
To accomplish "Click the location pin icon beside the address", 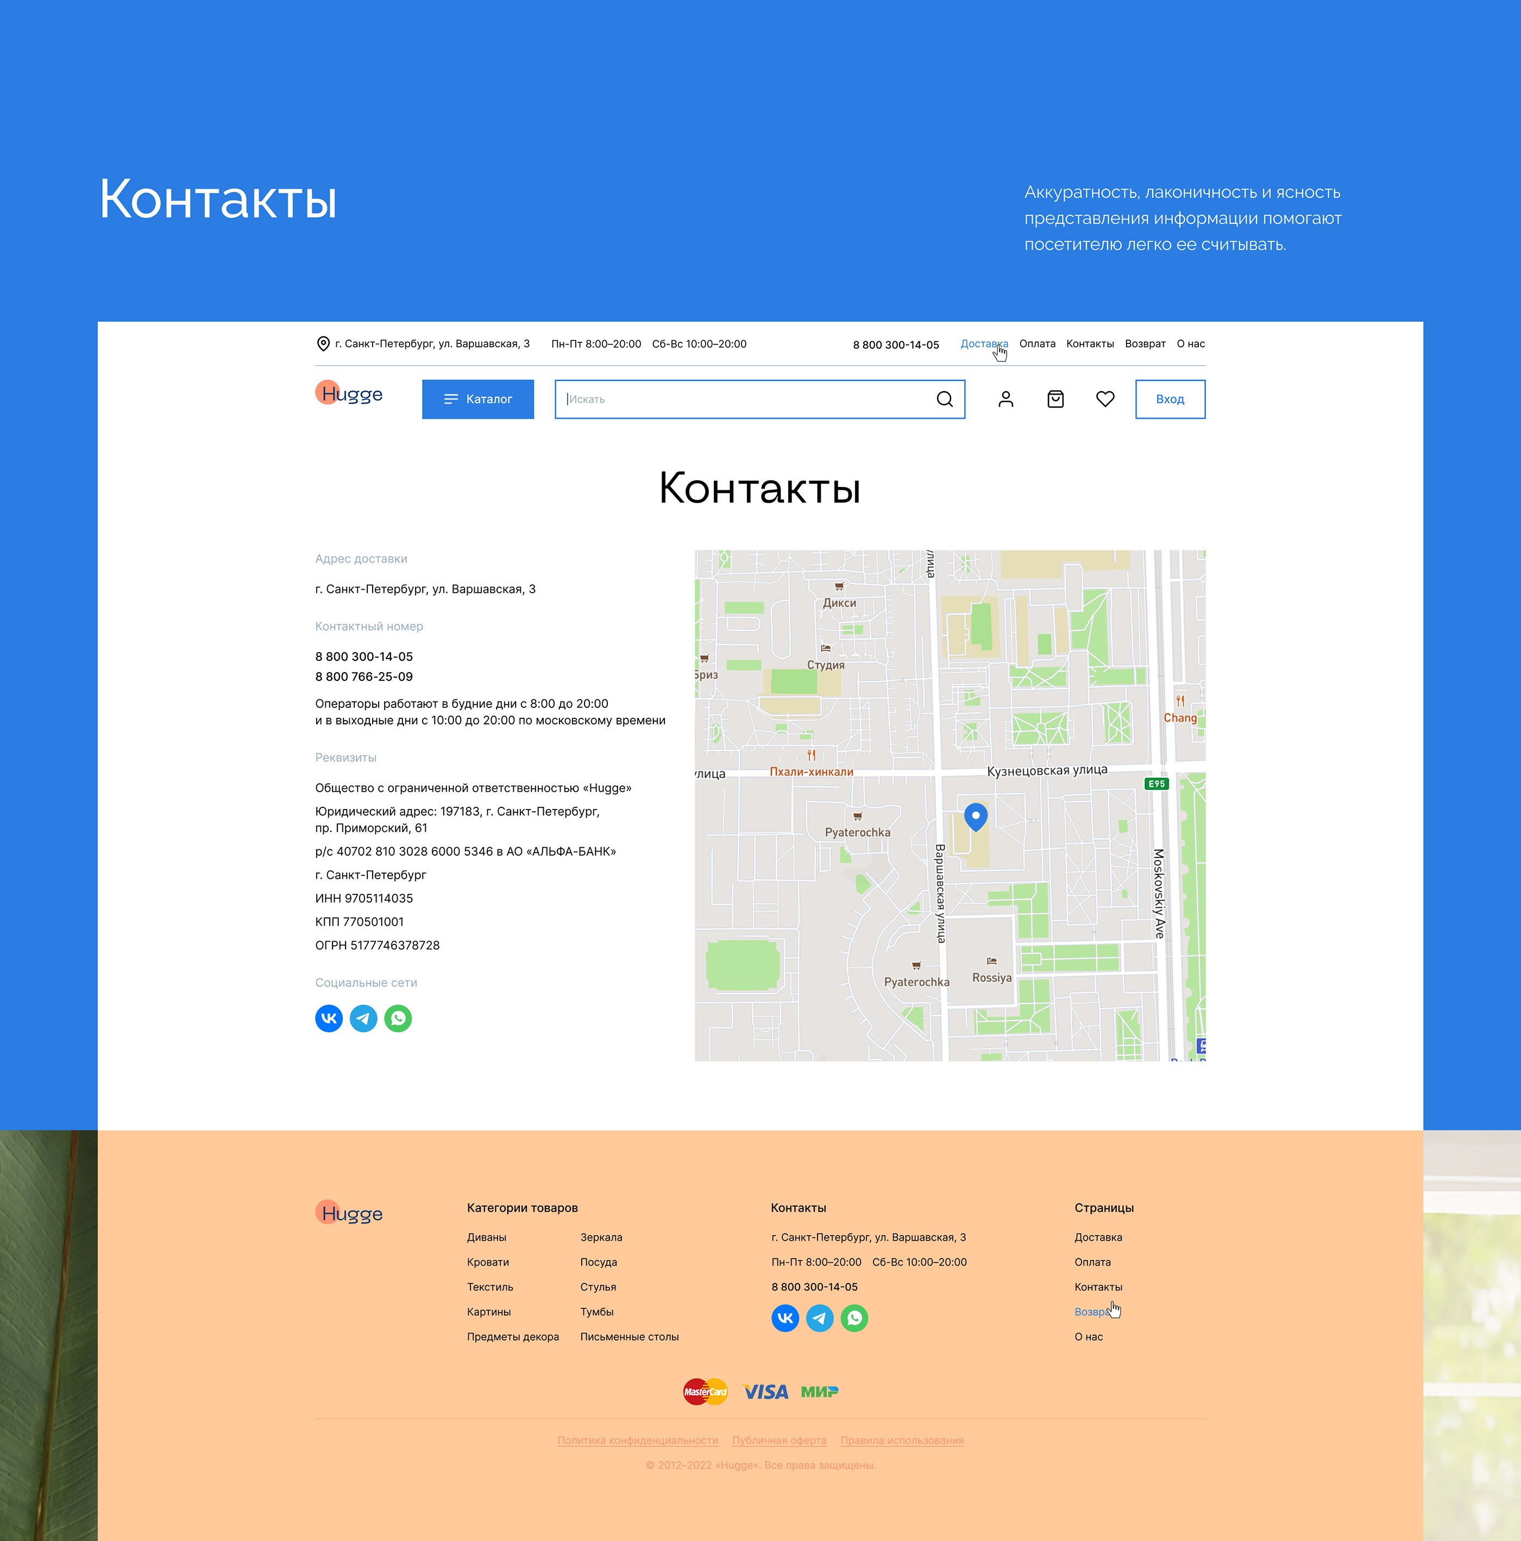I will point(323,344).
